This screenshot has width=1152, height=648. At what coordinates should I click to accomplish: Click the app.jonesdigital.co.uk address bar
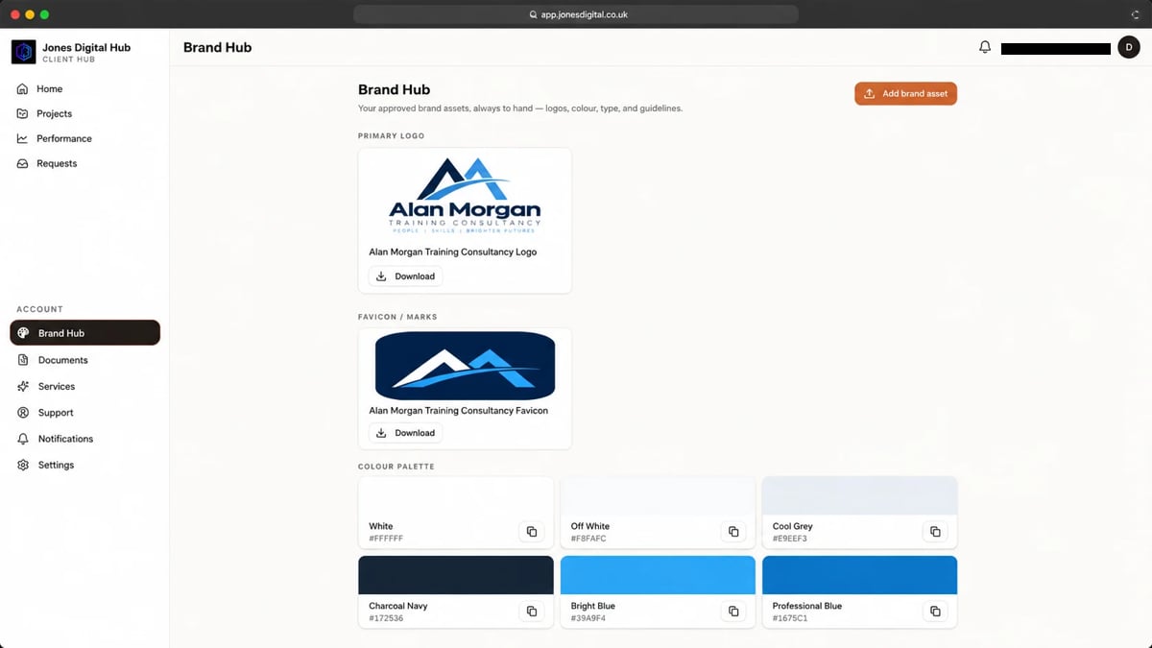click(x=576, y=14)
